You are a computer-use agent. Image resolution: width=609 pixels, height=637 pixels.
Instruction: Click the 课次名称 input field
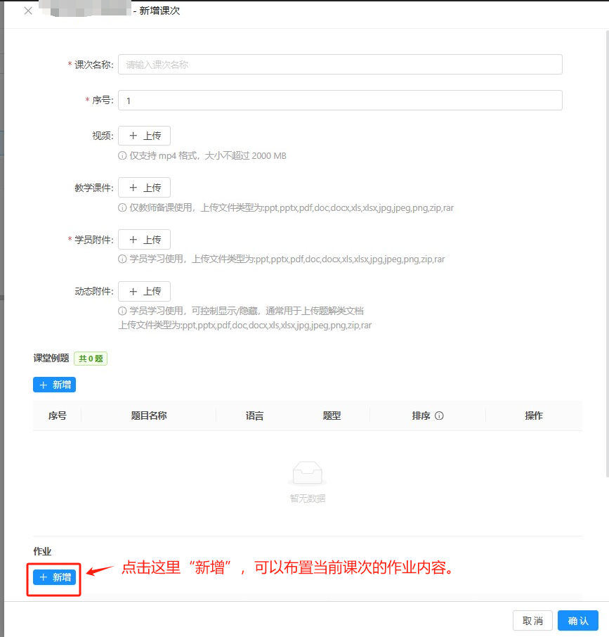(x=340, y=65)
